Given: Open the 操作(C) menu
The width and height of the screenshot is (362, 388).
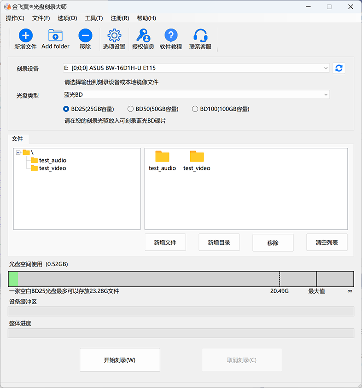Looking at the screenshot, I should 15,18.
